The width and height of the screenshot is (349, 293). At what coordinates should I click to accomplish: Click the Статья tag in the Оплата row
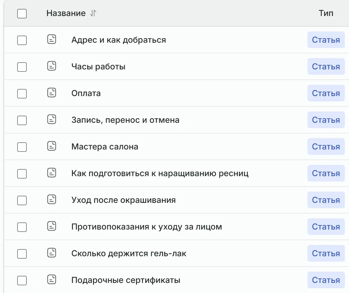coord(326,93)
